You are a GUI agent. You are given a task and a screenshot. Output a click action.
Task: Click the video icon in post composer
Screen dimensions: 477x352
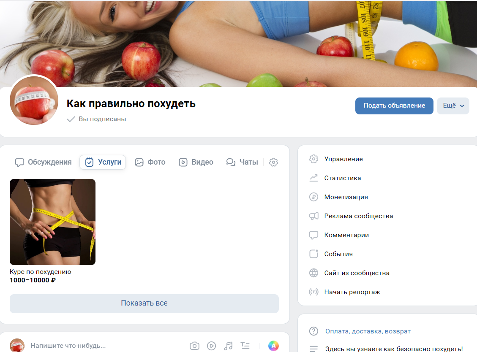coord(211,346)
